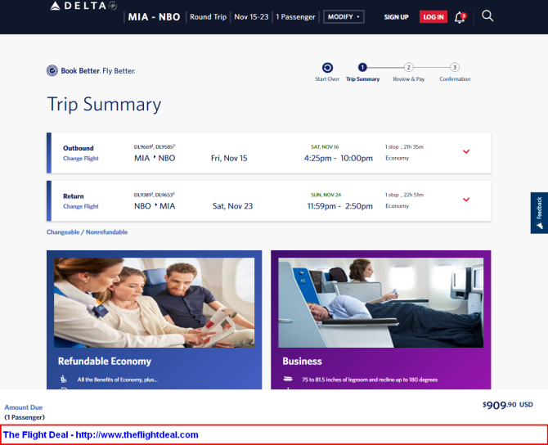
Task: Expand the Return flight details chevron
Action: [466, 200]
